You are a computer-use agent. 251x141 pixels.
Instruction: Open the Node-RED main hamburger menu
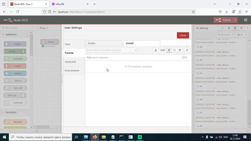point(246,20)
